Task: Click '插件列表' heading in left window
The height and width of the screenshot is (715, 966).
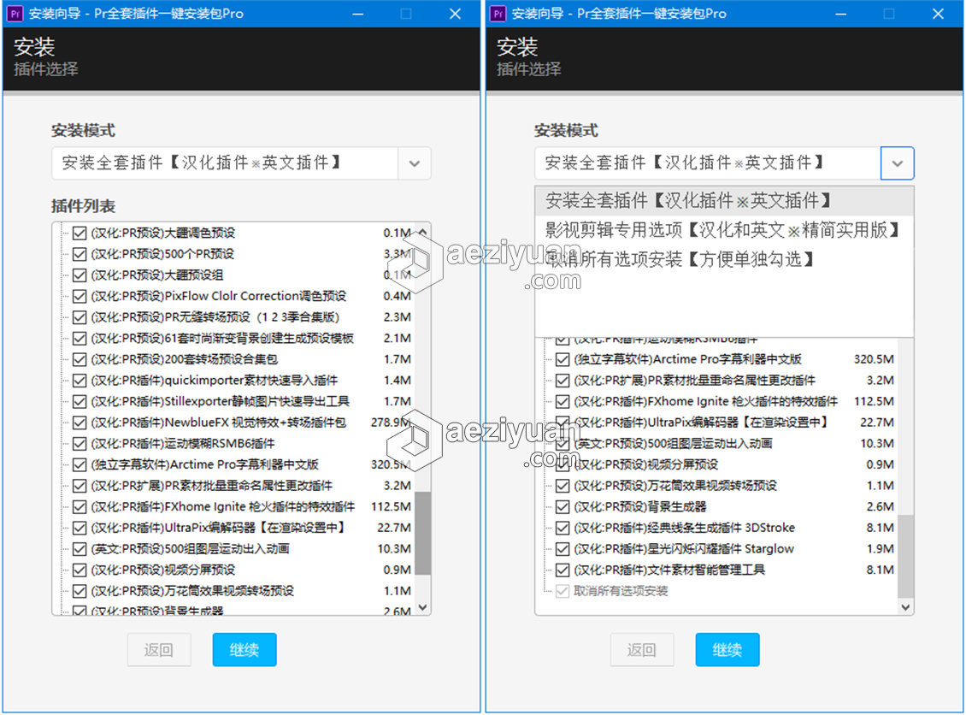Action: tap(83, 206)
